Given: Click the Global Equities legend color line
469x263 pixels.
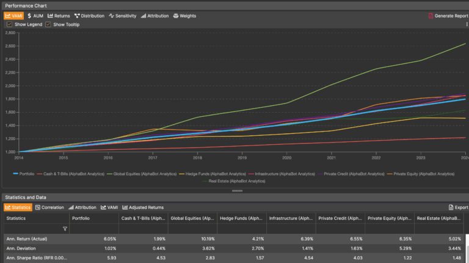Looking at the screenshot, I should click(x=109, y=174).
